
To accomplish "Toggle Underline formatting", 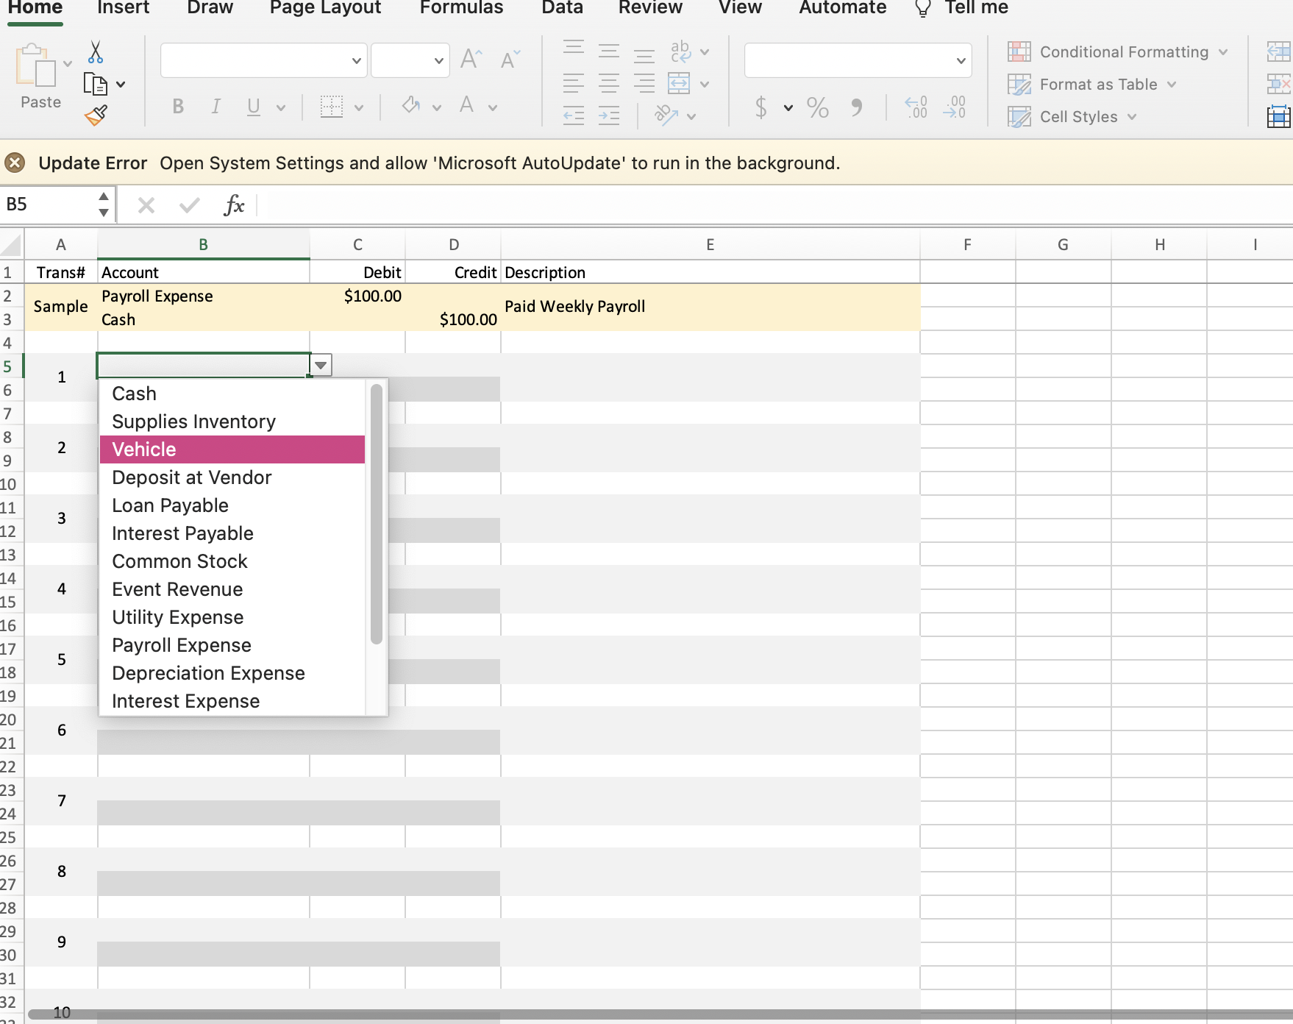I will [x=254, y=107].
